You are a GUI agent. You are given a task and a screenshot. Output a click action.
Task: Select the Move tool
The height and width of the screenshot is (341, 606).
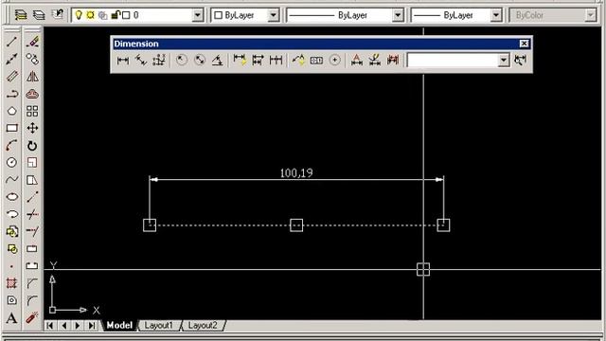click(x=32, y=128)
